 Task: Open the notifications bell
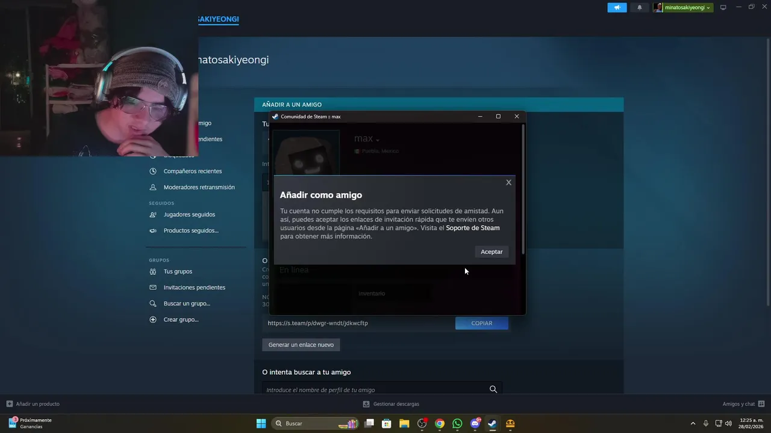(x=639, y=7)
